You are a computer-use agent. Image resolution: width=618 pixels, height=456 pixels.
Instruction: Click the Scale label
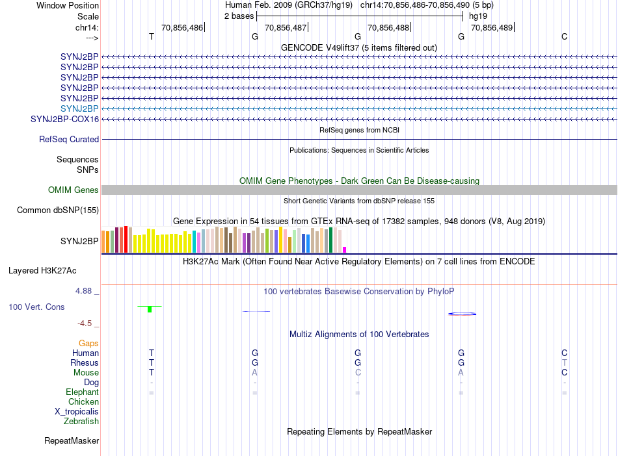88,16
